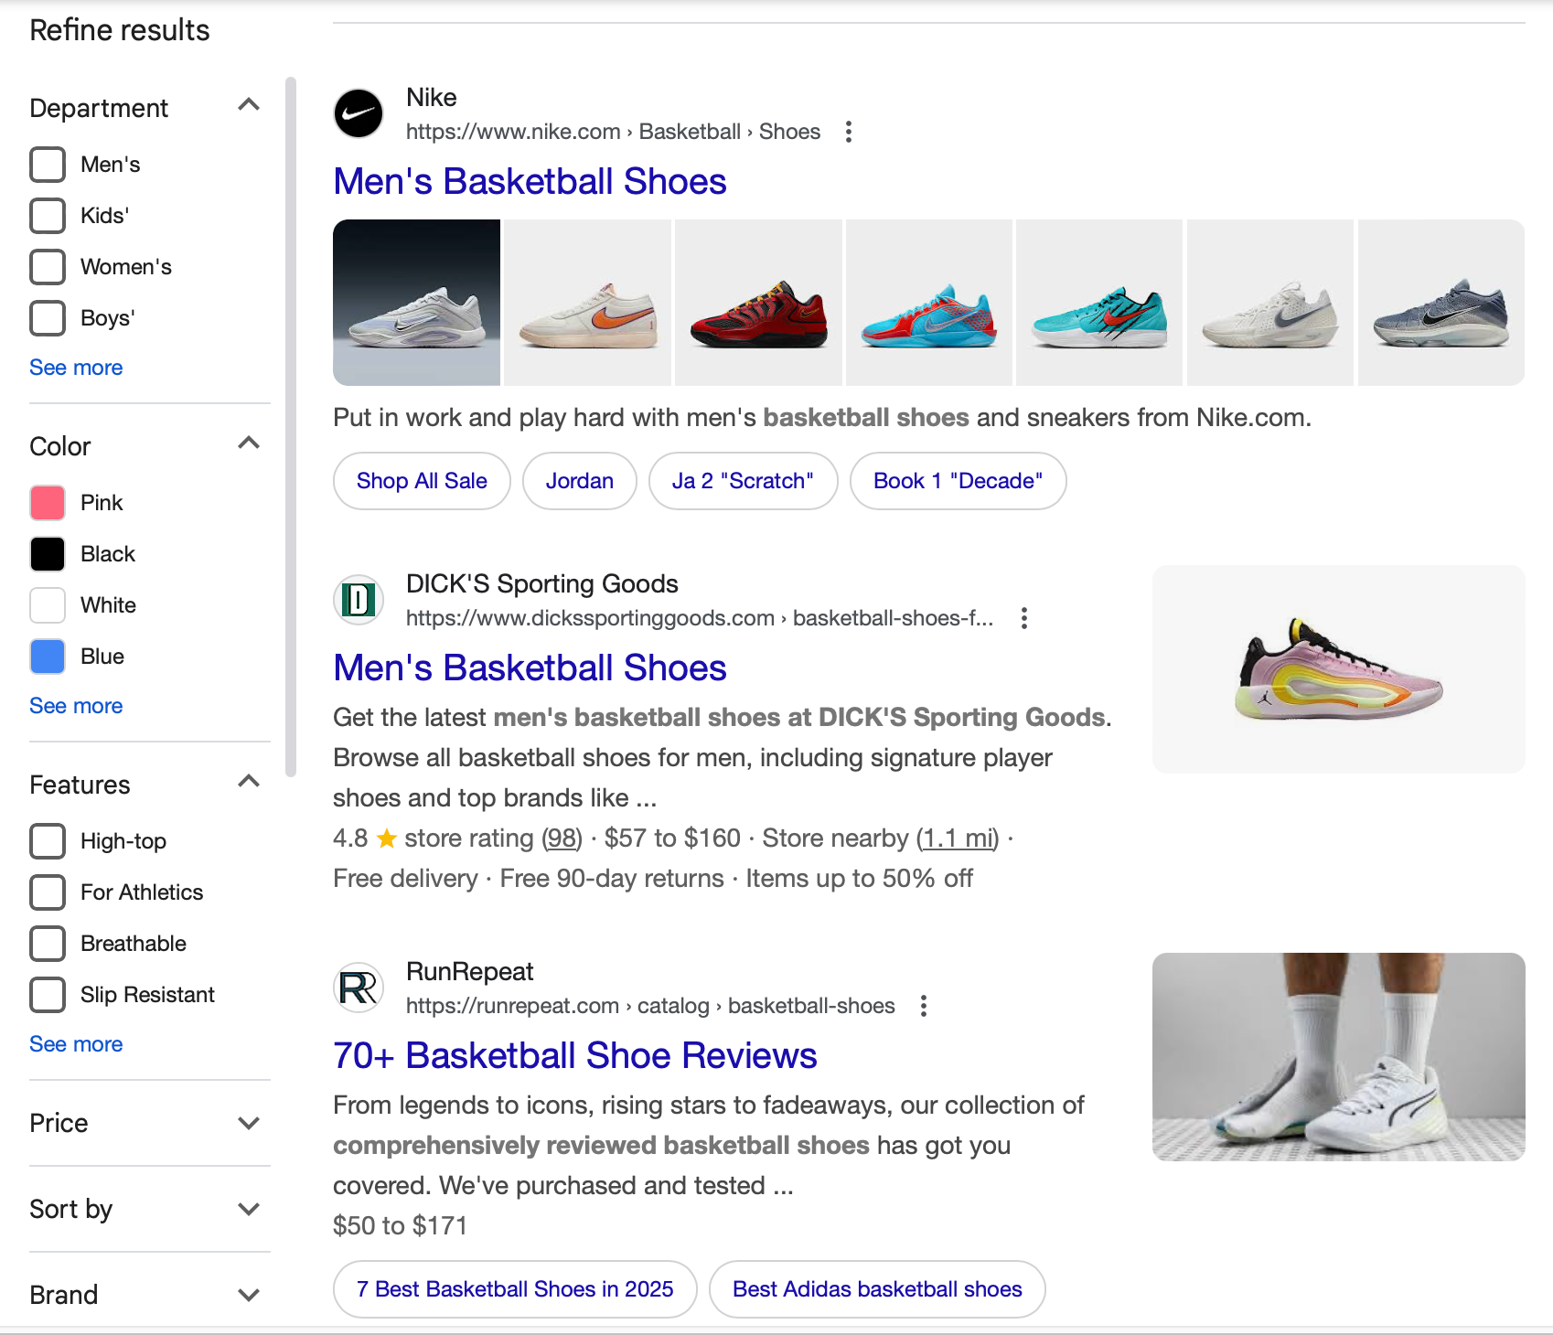Open the three-dot menu for the RunRepeat result
Viewport: 1553px width, 1335px height.
point(924,1006)
